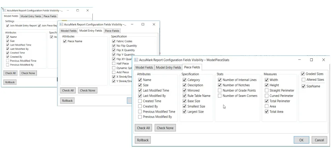The image size is (331, 148).
Task: Uncheck Last Modified Time in Piece Fields window
Action: (x=140, y=90)
